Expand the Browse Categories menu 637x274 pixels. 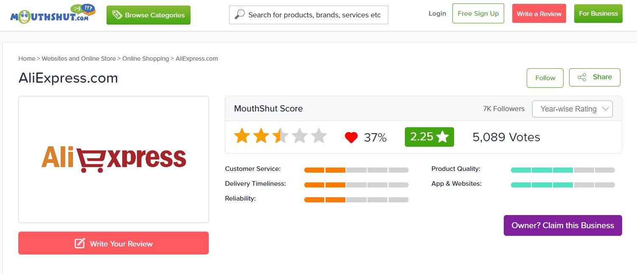(149, 15)
